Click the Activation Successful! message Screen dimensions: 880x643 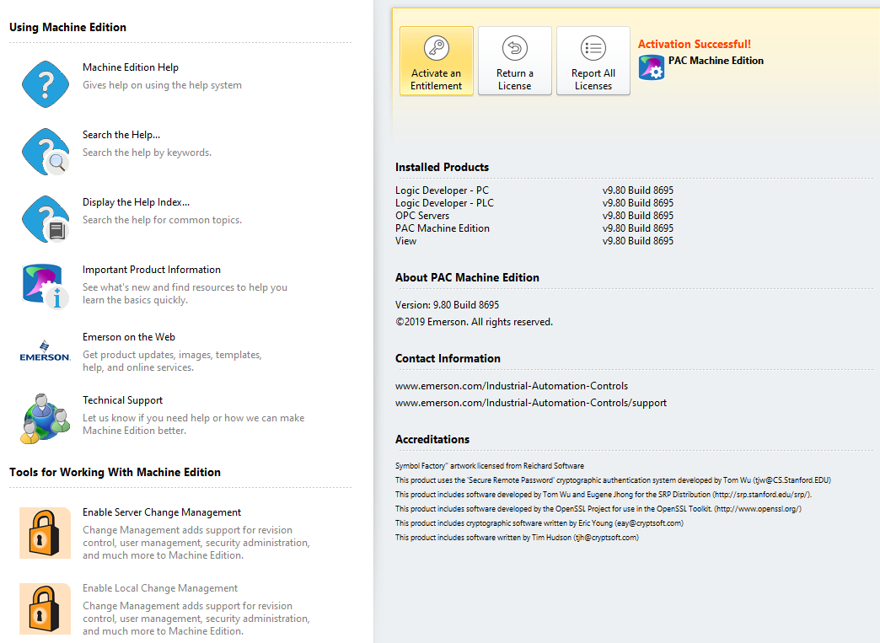[x=695, y=44]
